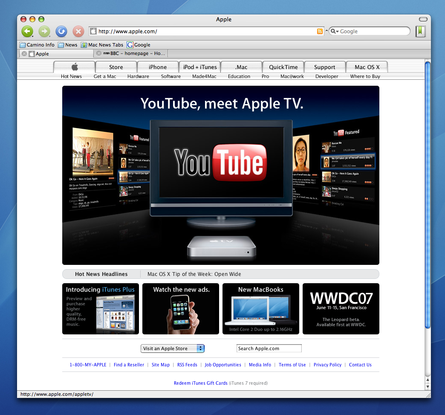
Task: Click the YouTube meet Apple TV banner
Action: point(221,175)
